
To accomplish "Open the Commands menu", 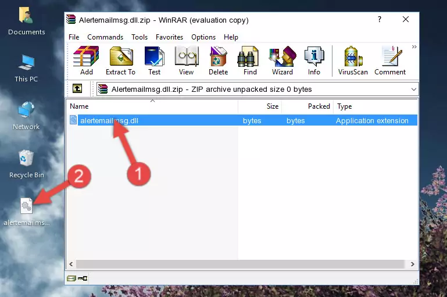I will click(x=105, y=37).
